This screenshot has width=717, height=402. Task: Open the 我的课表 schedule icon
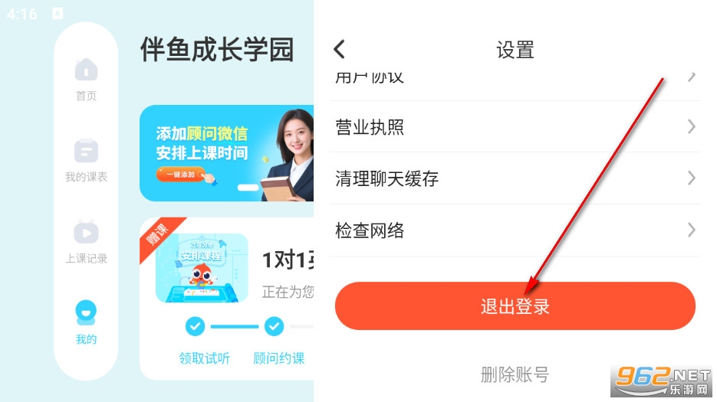pyautogui.click(x=86, y=151)
